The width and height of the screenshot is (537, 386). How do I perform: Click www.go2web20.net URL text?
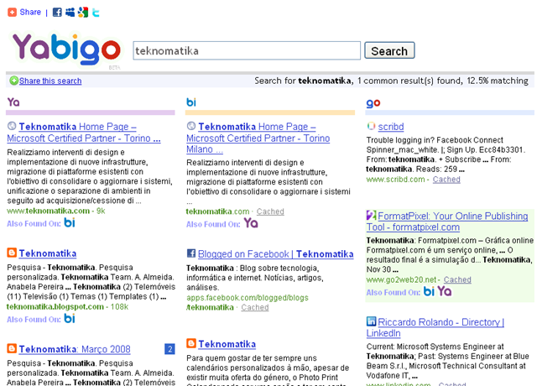401,279
